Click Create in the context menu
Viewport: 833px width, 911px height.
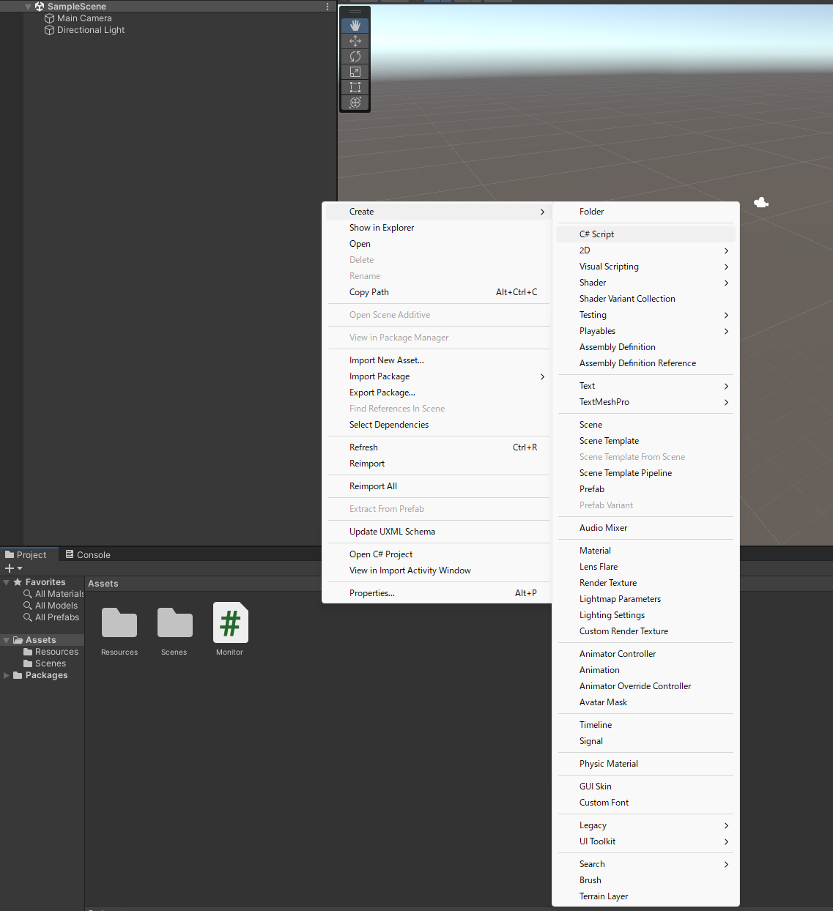[437, 212]
